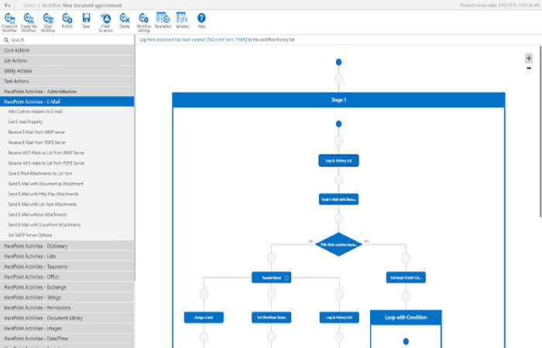The width and height of the screenshot is (542, 348).
Task: Click the start node inside Stage 1
Action: point(339,124)
